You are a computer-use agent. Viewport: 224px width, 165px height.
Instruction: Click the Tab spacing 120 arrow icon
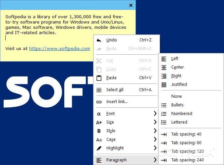pos(164,151)
